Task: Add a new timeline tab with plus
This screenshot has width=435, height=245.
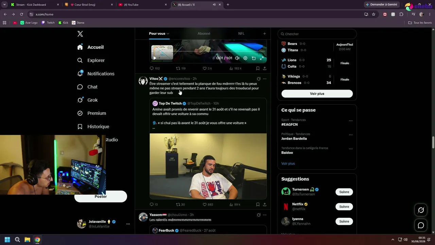Action: coord(264,34)
